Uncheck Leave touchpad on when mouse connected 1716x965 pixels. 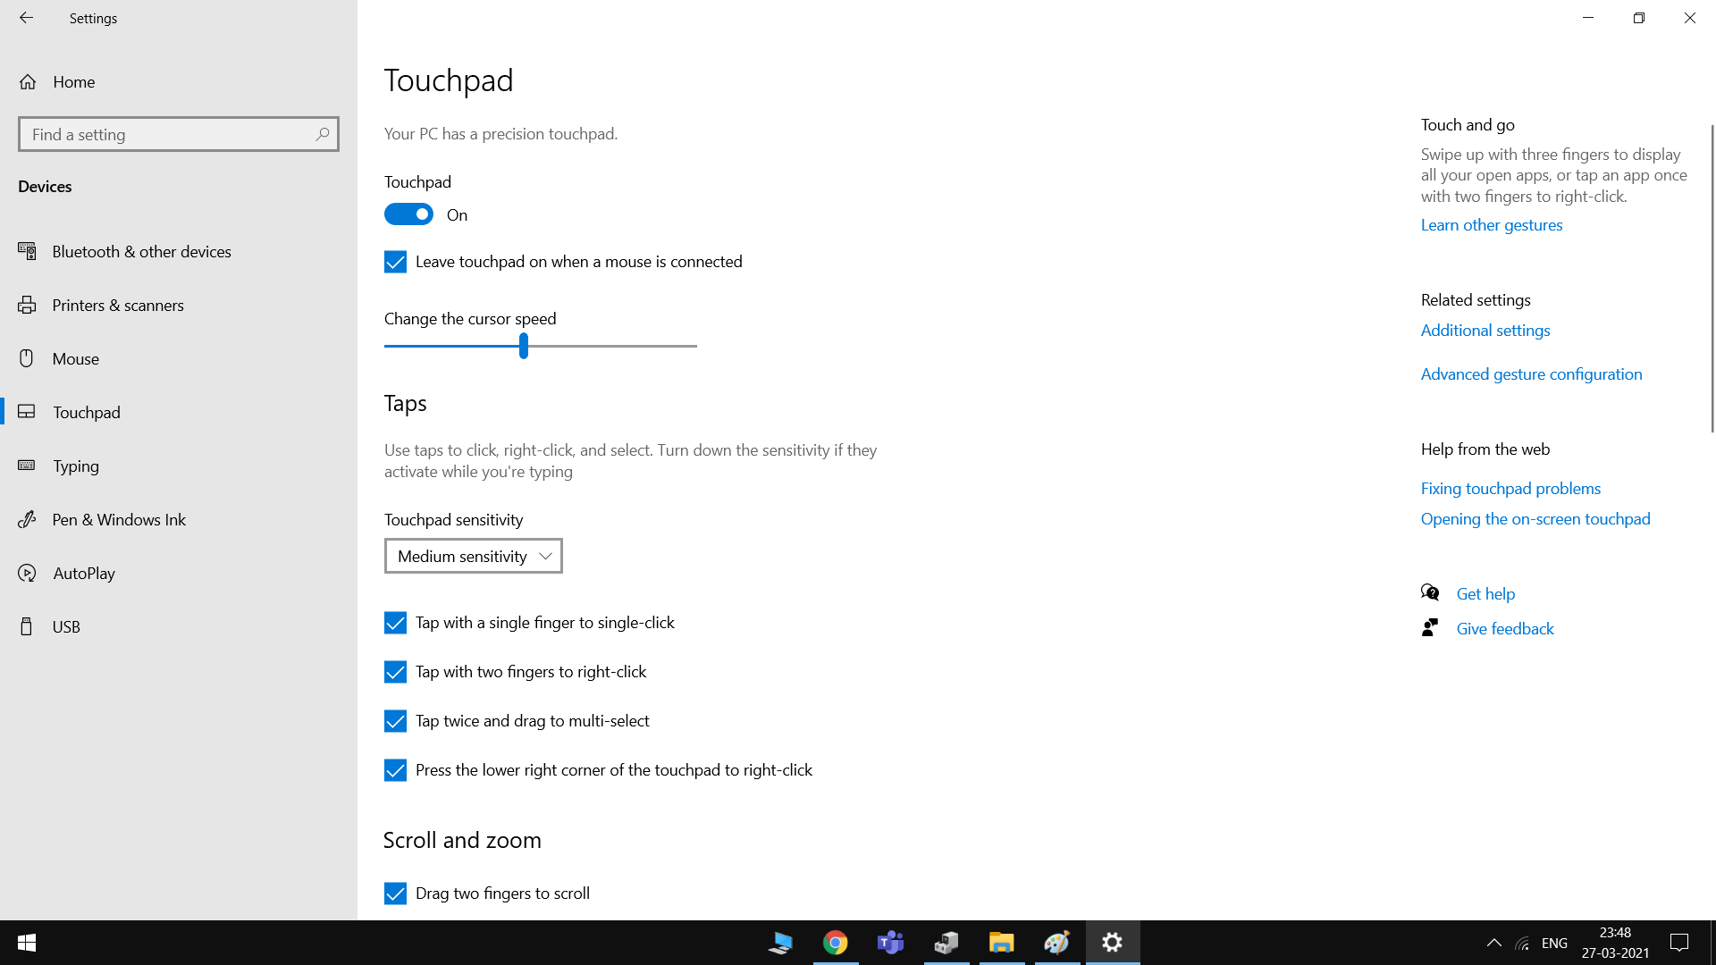[x=395, y=262]
